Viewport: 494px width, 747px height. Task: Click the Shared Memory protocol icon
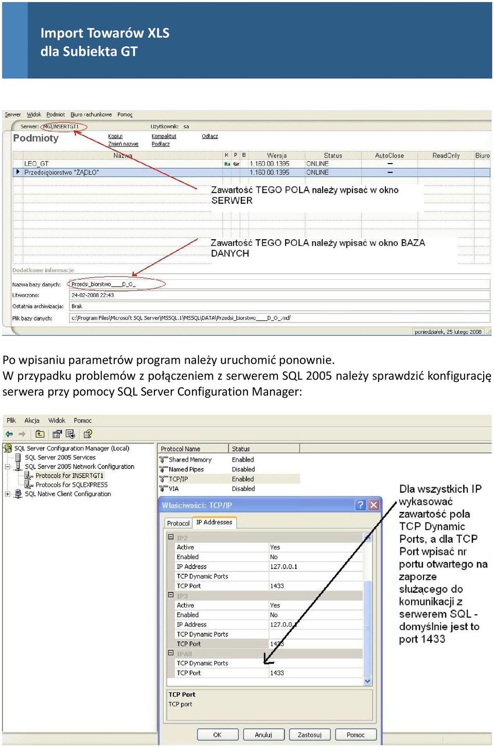point(164,459)
